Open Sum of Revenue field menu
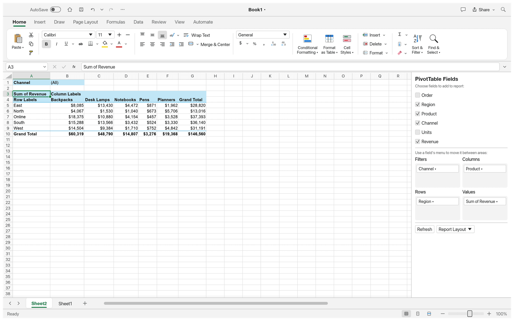Viewport: 514px width, 321px height. coord(484,201)
